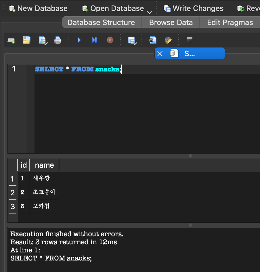
Task: Click the New Database button
Action: point(38,8)
